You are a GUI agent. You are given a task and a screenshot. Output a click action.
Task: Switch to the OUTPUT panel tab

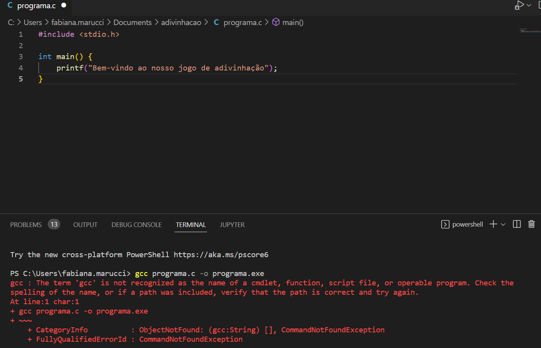pos(85,225)
